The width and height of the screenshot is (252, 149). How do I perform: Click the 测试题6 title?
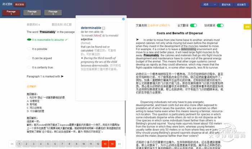(x=7, y=4)
